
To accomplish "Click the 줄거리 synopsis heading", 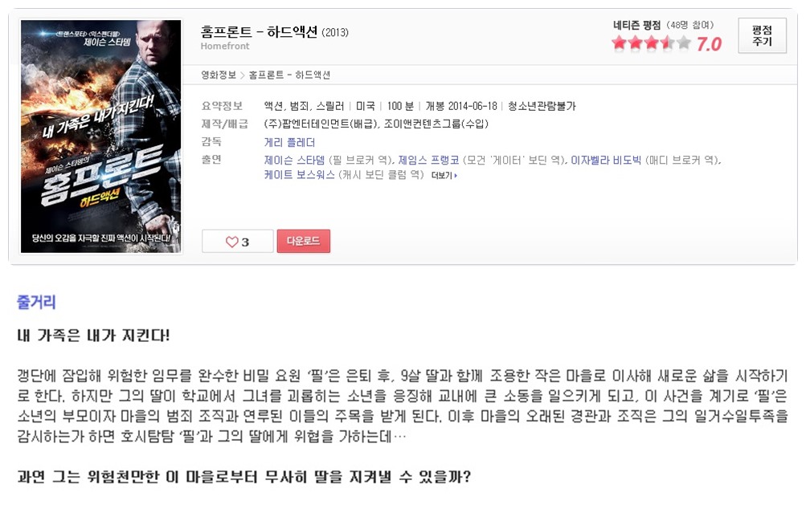I will pyautogui.click(x=36, y=302).
